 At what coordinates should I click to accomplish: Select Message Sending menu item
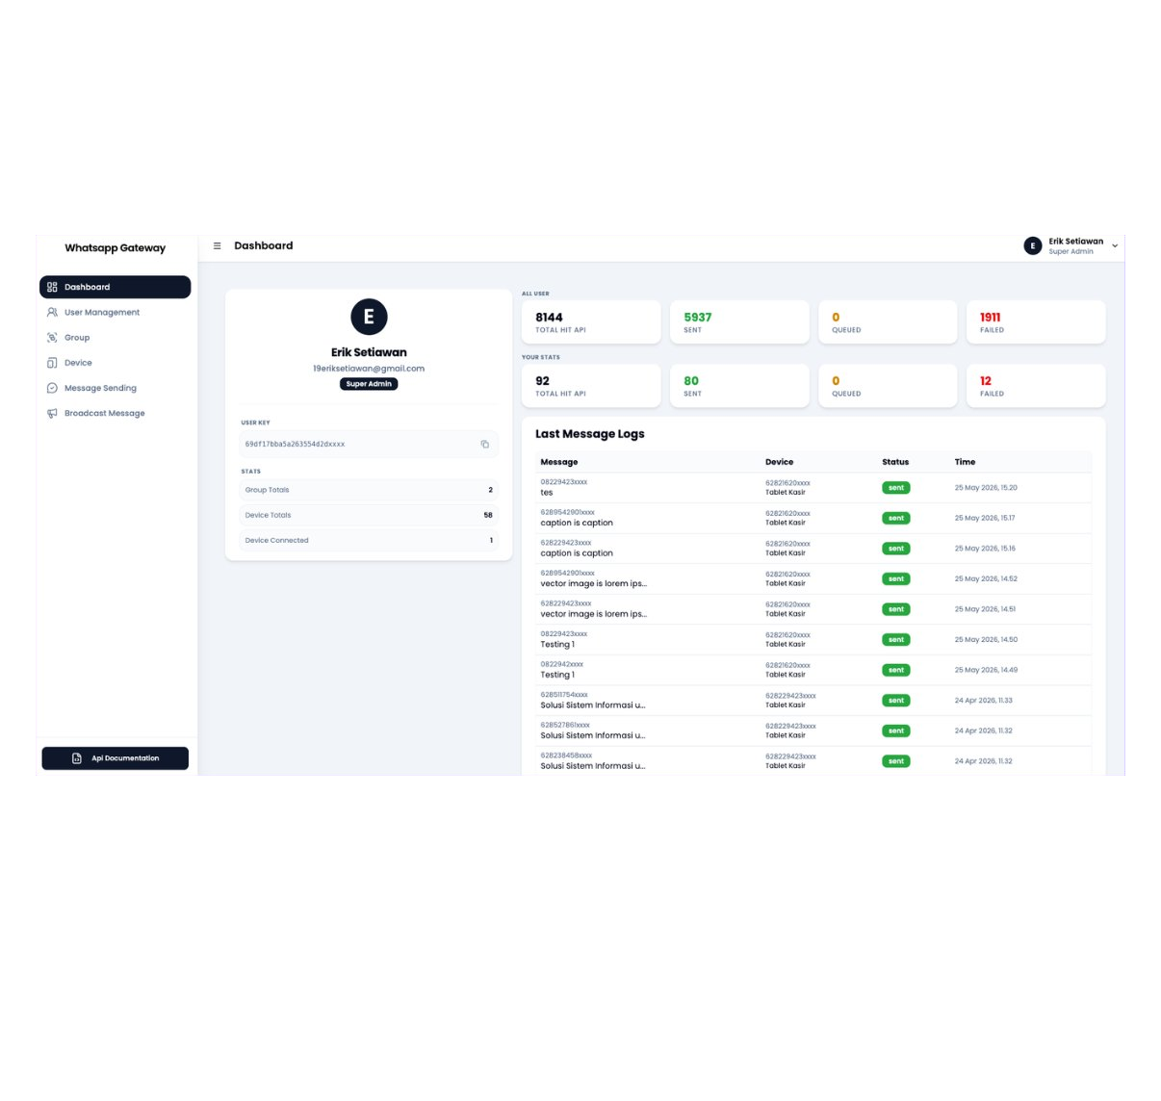coord(115,388)
